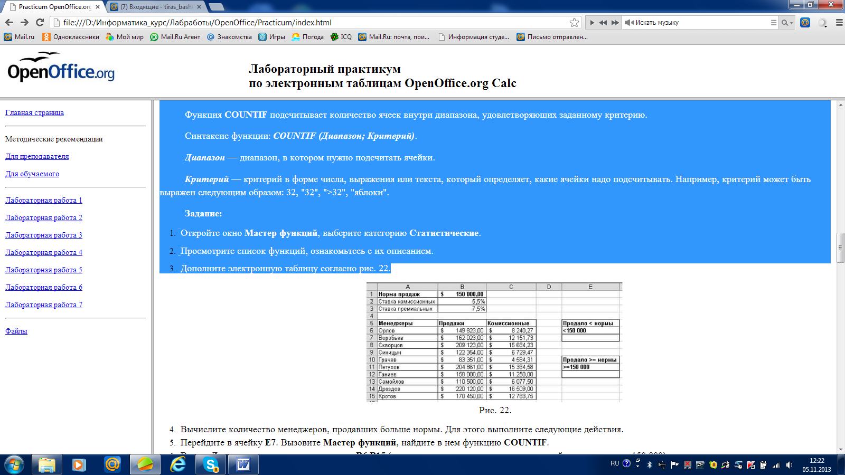845x475 pixels.
Task: Open Лабораторная работа 1
Action: (x=44, y=200)
